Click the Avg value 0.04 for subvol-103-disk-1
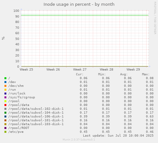The image size is (158, 143). (128, 124)
